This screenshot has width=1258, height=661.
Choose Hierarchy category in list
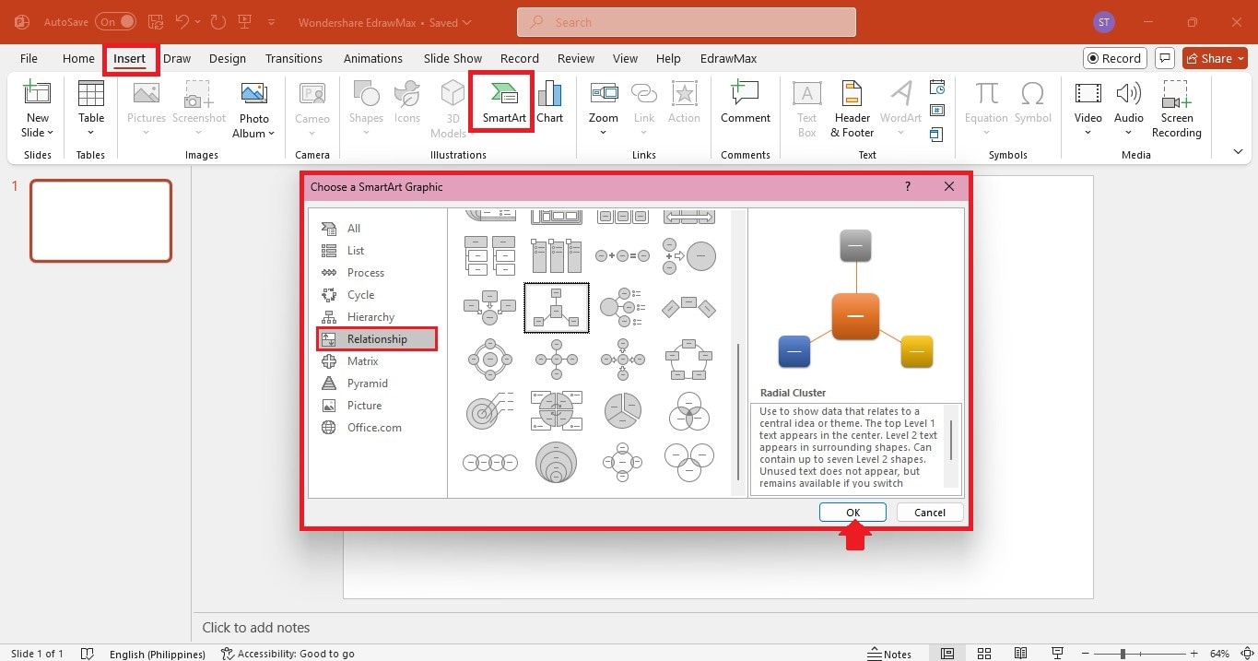click(x=370, y=317)
